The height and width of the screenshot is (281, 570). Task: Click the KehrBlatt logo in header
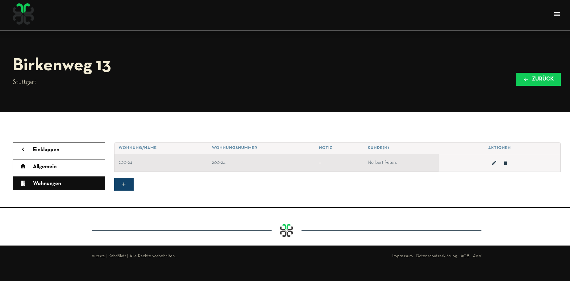click(x=23, y=14)
